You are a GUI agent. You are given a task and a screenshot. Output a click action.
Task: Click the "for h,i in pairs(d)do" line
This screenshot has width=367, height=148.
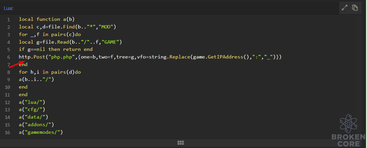pyautogui.click(x=50, y=72)
